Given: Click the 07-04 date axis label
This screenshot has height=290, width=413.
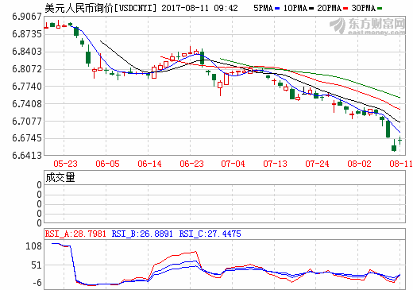Looking at the screenshot, I should point(233,164).
